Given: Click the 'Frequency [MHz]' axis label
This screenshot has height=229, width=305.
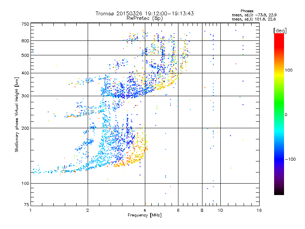Looking at the screenshot, I should pos(144,215).
